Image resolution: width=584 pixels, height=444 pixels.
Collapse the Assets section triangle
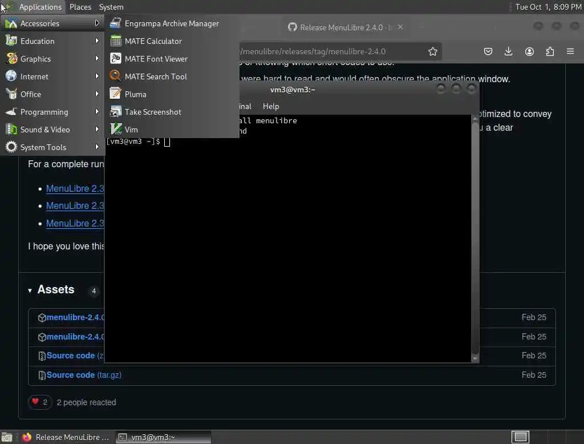pyautogui.click(x=30, y=290)
